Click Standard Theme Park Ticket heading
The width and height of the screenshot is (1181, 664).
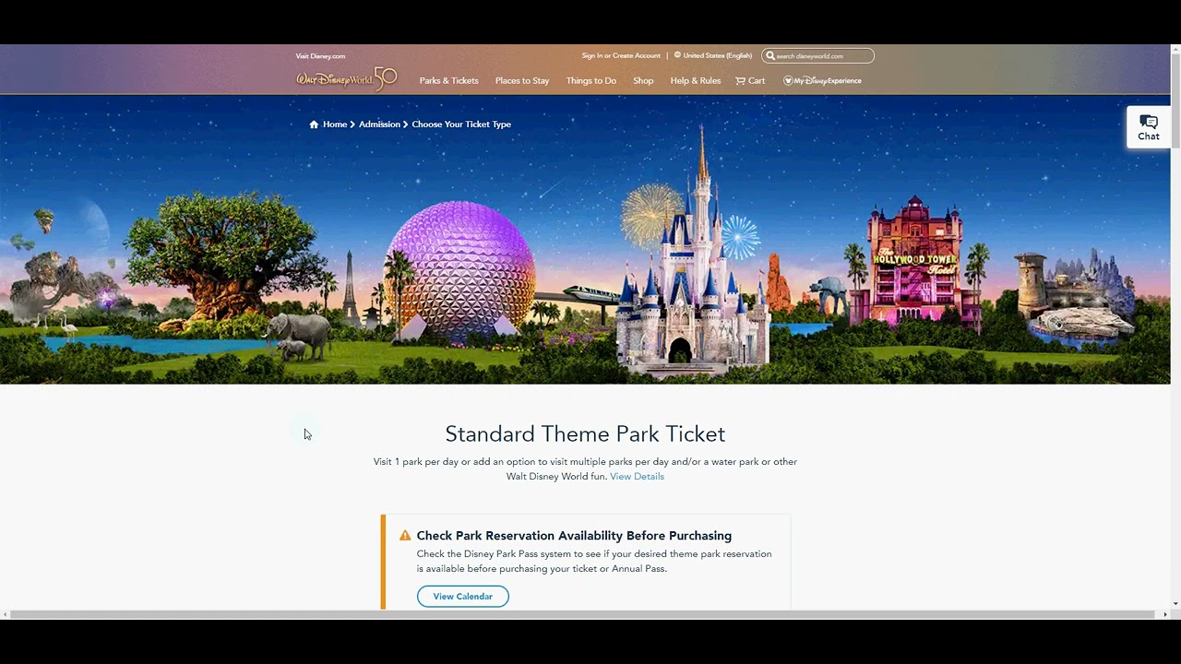pyautogui.click(x=585, y=433)
